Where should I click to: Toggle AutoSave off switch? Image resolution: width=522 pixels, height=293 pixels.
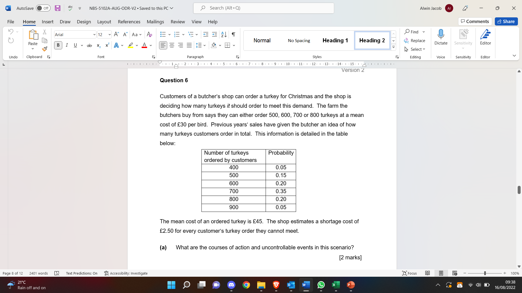click(43, 8)
